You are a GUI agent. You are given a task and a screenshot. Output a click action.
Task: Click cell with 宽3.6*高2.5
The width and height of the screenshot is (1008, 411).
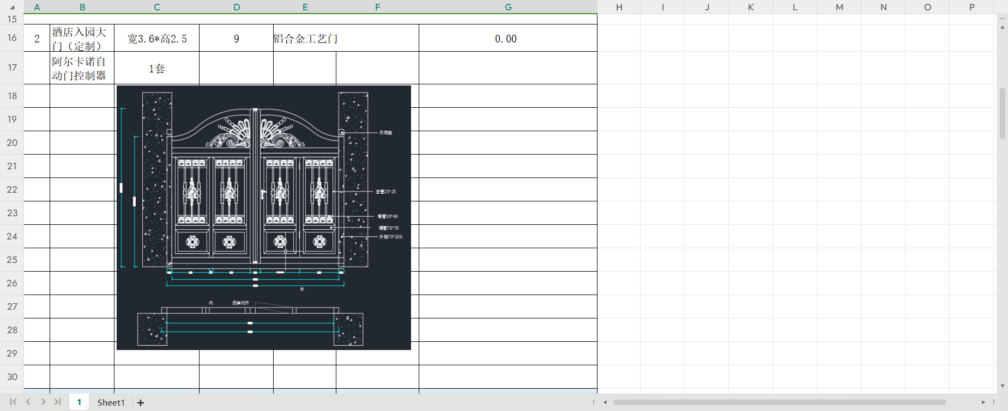(157, 38)
